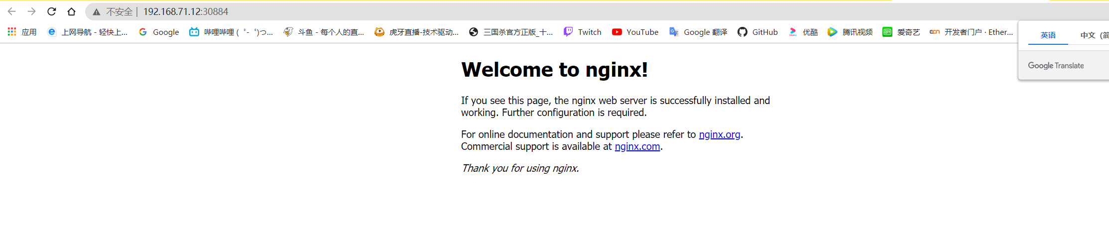Open the 虎牙直播 bookmark
This screenshot has height=230, width=1109.
pyautogui.click(x=416, y=32)
